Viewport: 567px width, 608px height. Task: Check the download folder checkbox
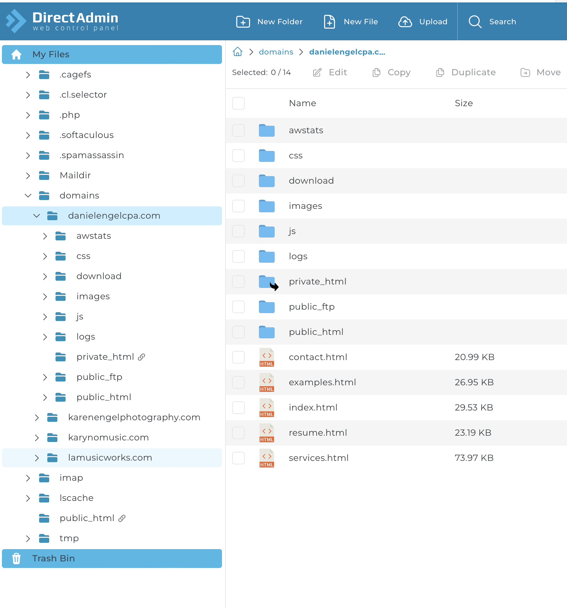[238, 181]
